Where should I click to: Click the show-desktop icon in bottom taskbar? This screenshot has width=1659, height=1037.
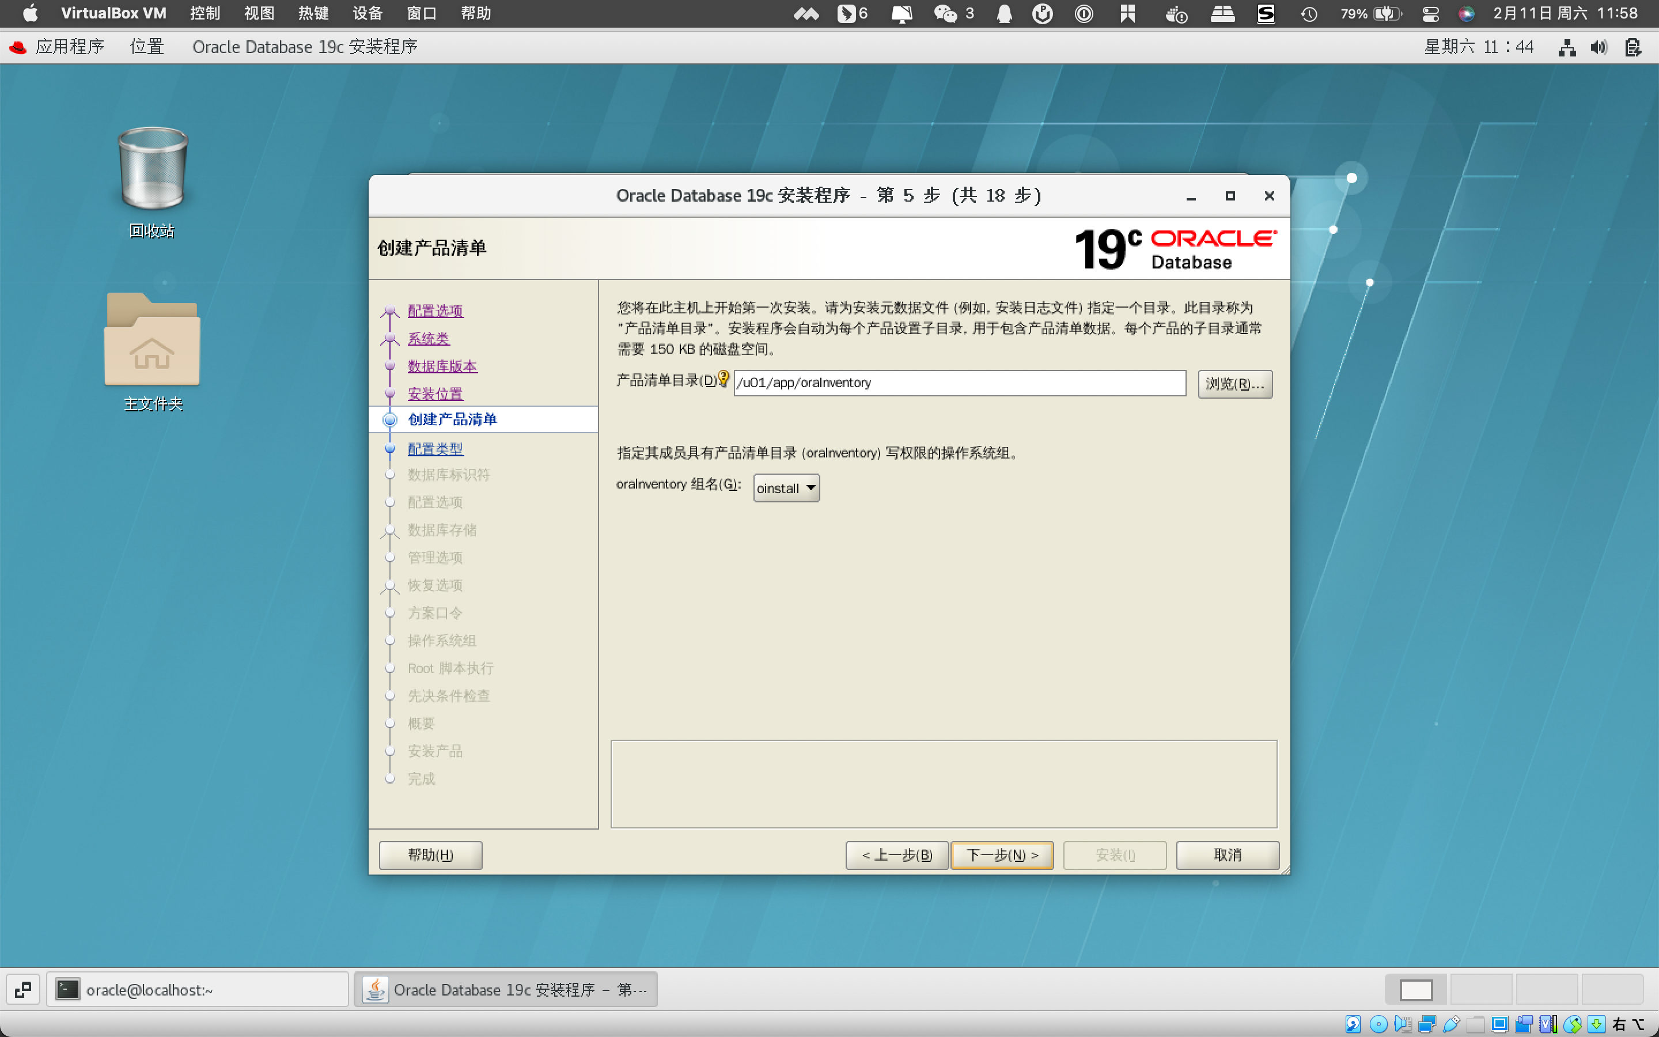click(x=22, y=990)
